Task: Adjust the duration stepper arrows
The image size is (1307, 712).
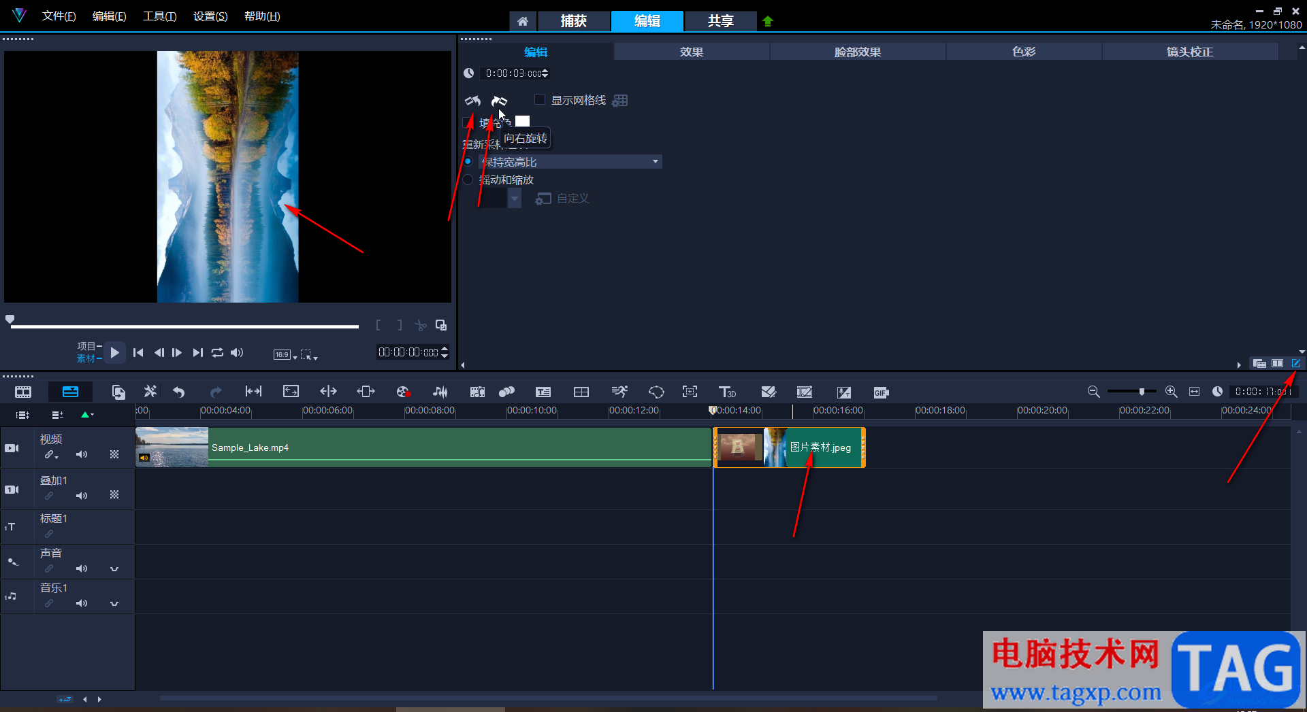Action: tap(545, 73)
